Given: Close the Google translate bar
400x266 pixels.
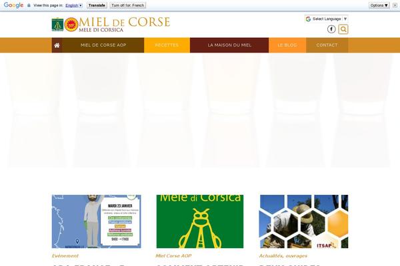Looking at the screenshot, I should tap(395, 5).
